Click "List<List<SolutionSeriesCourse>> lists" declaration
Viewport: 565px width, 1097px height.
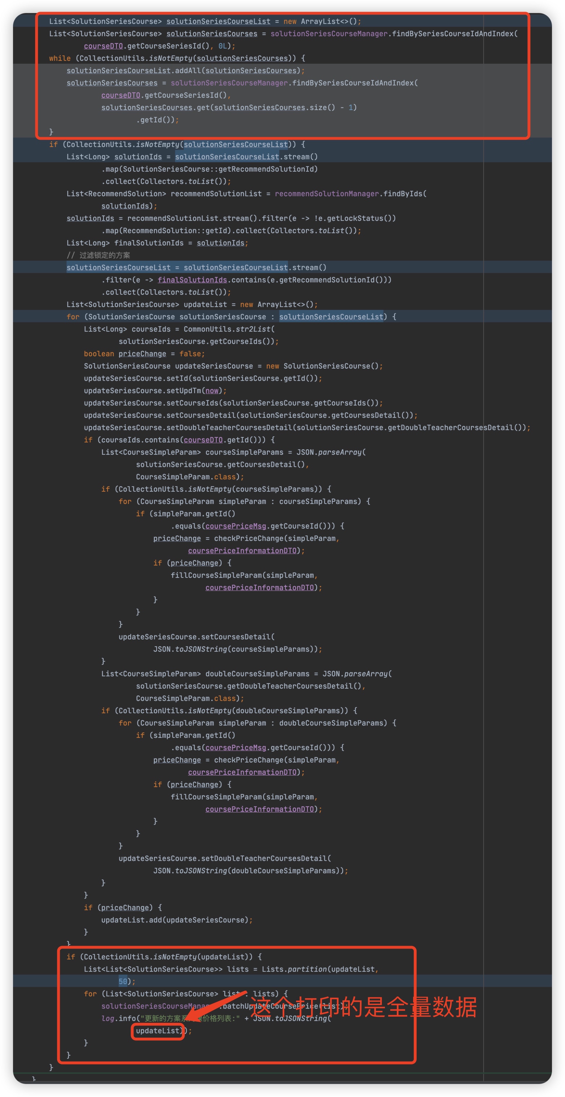click(x=166, y=970)
